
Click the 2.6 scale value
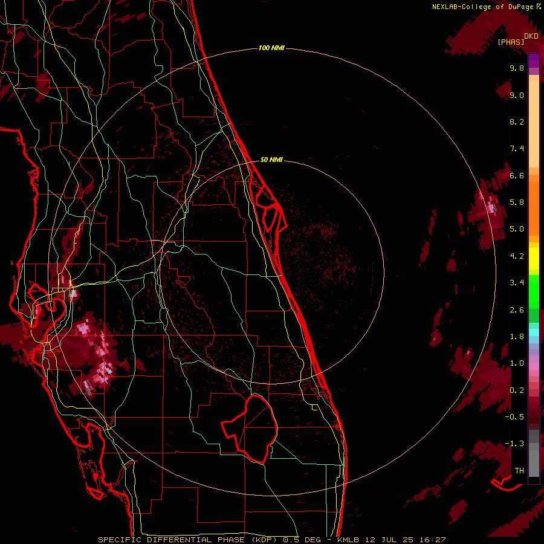click(517, 310)
